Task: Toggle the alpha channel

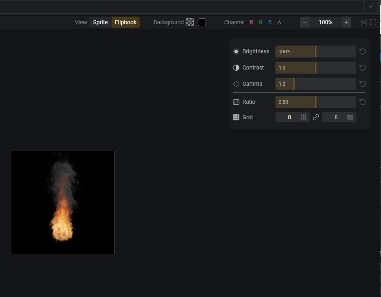Action: (x=279, y=22)
